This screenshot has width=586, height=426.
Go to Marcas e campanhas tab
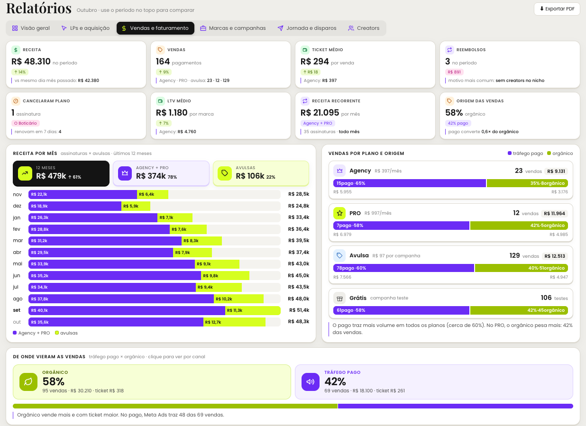pyautogui.click(x=233, y=28)
